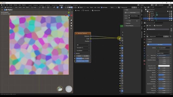This screenshot has width=173, height=97.
Task: Open the Object properties tab icon
Action: 144,46
